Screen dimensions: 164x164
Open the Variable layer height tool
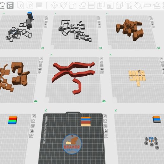(39, 5)
